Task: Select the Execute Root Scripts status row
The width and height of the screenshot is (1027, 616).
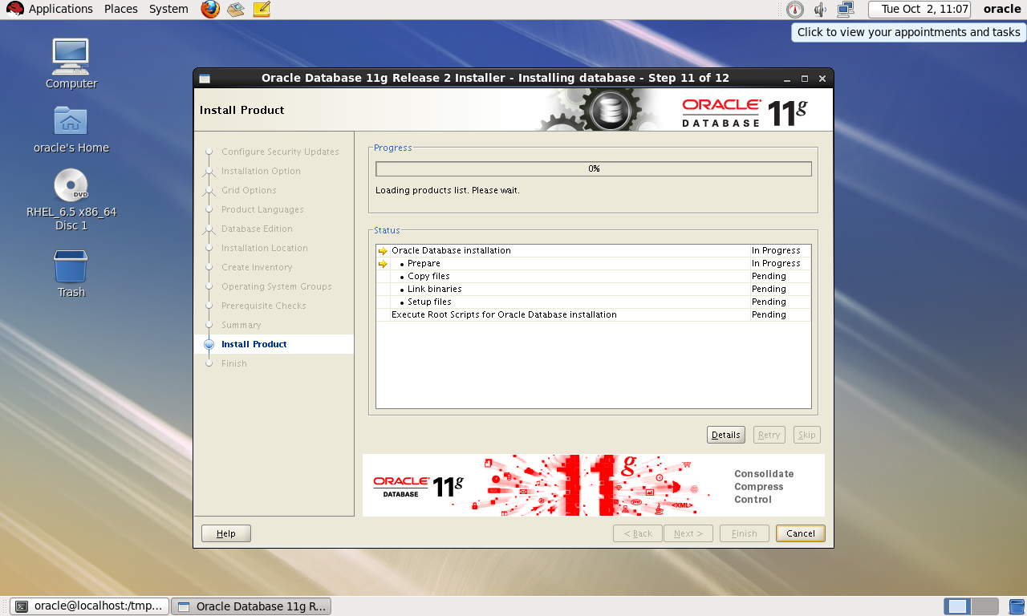Action: coord(594,314)
